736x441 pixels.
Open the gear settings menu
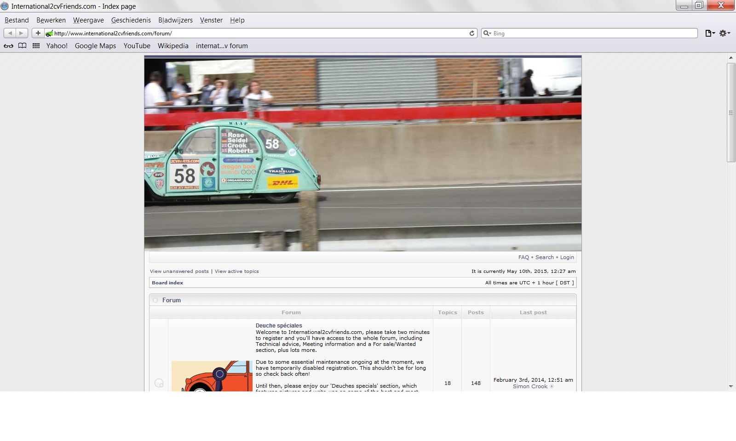tap(724, 33)
